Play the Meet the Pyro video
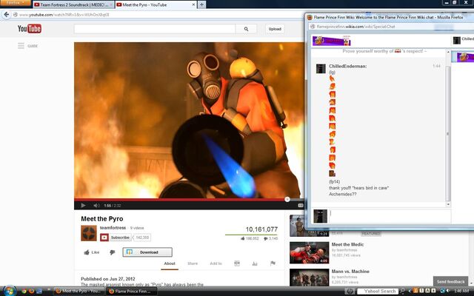Screen dimensions: 474x296 [x=83, y=206]
